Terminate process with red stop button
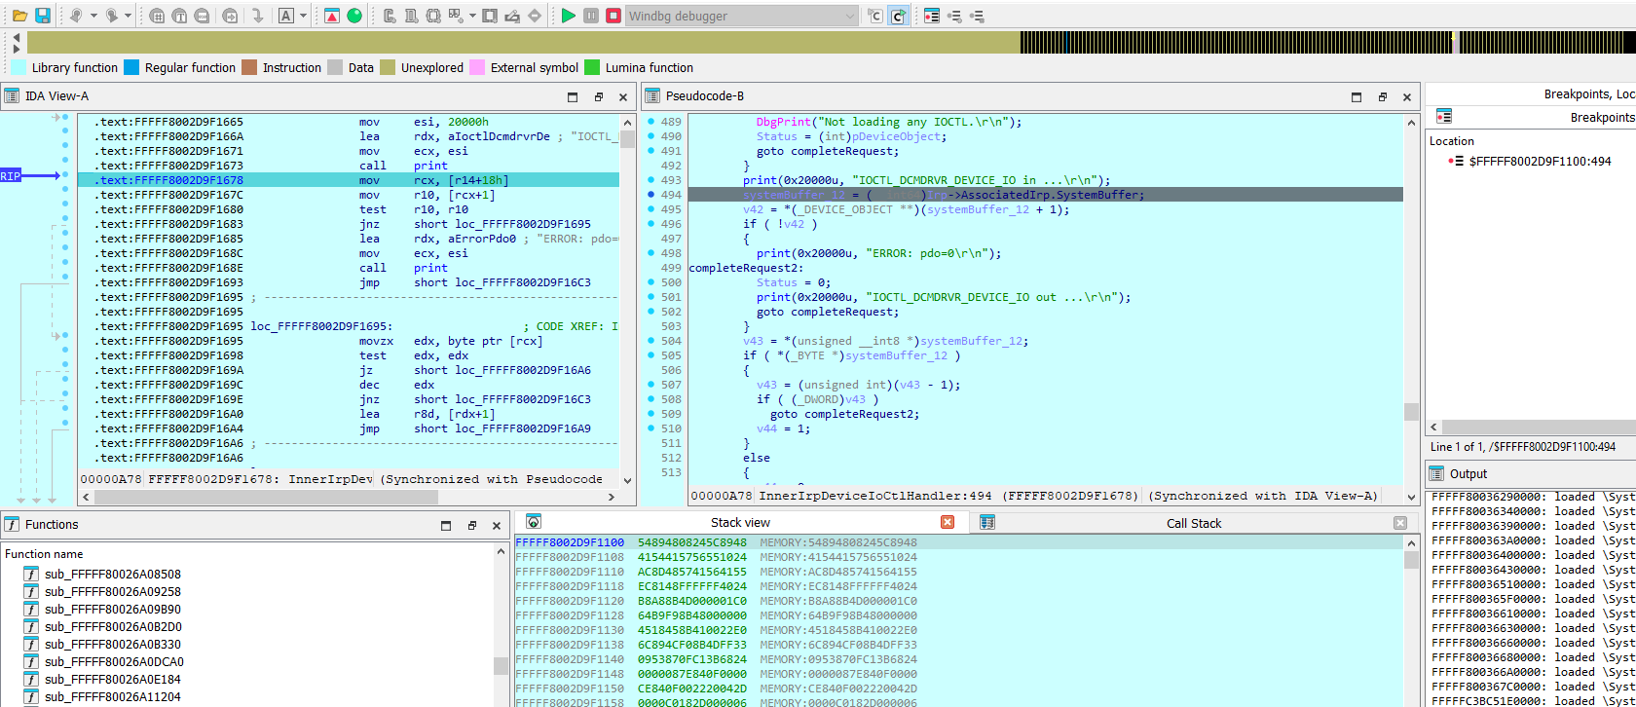This screenshot has width=1636, height=707. point(613,16)
